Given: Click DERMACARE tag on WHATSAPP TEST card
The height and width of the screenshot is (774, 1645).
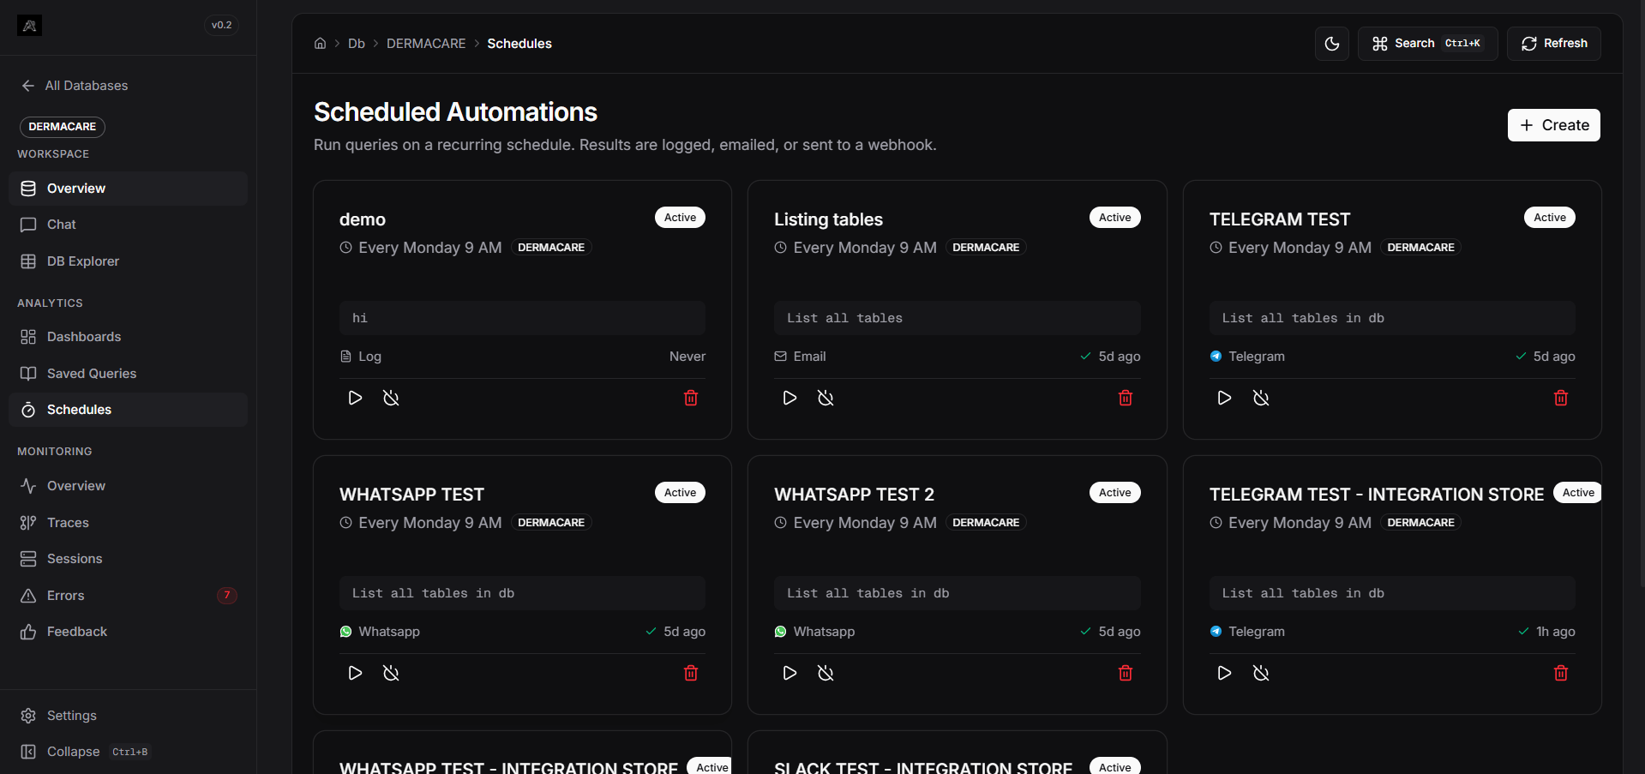Looking at the screenshot, I should click(x=551, y=523).
